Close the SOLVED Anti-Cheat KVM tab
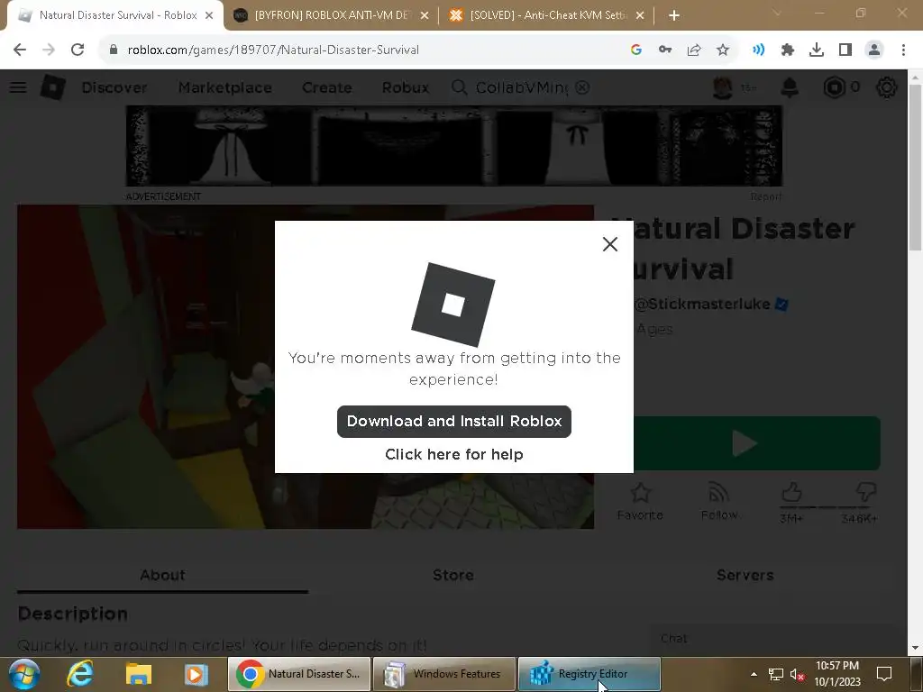Screen dimensions: 923x692 640,15
